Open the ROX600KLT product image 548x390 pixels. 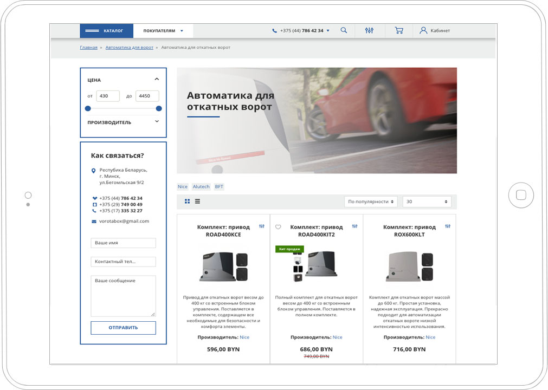[x=410, y=266]
